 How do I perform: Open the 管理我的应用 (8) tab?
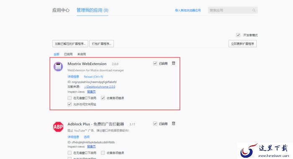click(x=93, y=10)
